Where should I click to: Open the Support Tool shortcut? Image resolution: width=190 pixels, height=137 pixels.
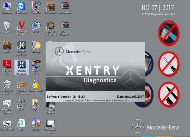[7, 123]
